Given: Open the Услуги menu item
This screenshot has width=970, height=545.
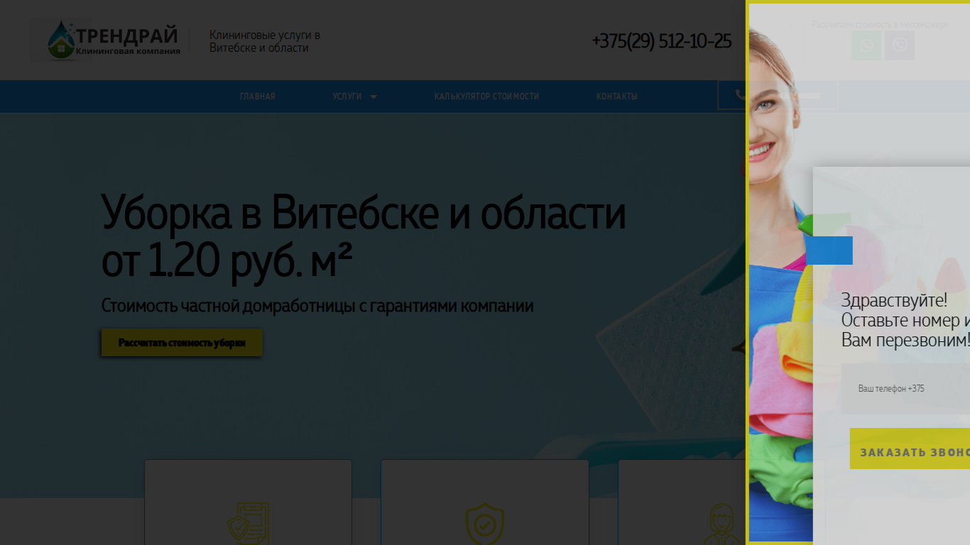Looking at the screenshot, I should pyautogui.click(x=347, y=97).
